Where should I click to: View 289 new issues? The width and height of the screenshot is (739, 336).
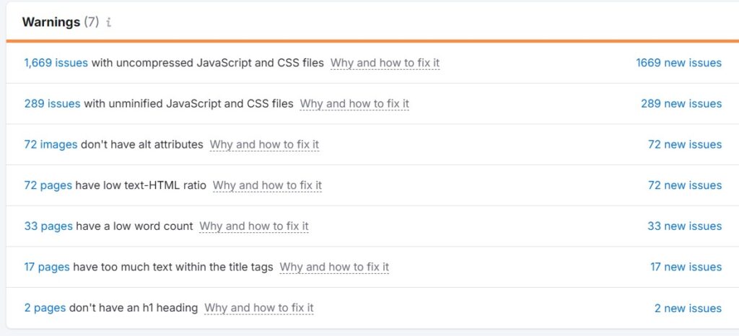click(x=681, y=104)
